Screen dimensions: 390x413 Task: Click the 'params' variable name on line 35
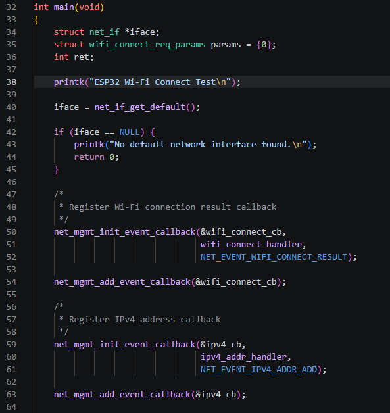click(x=226, y=45)
